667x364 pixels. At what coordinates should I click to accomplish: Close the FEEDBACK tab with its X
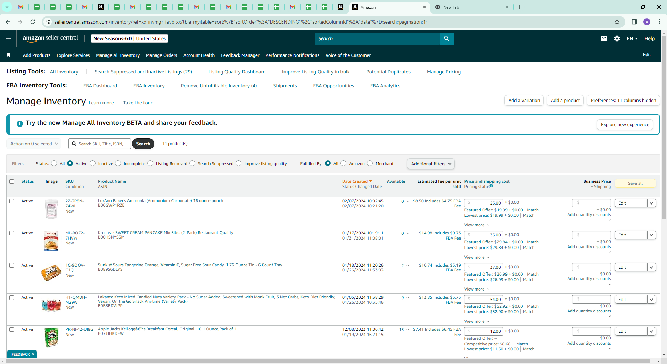tap(33, 354)
